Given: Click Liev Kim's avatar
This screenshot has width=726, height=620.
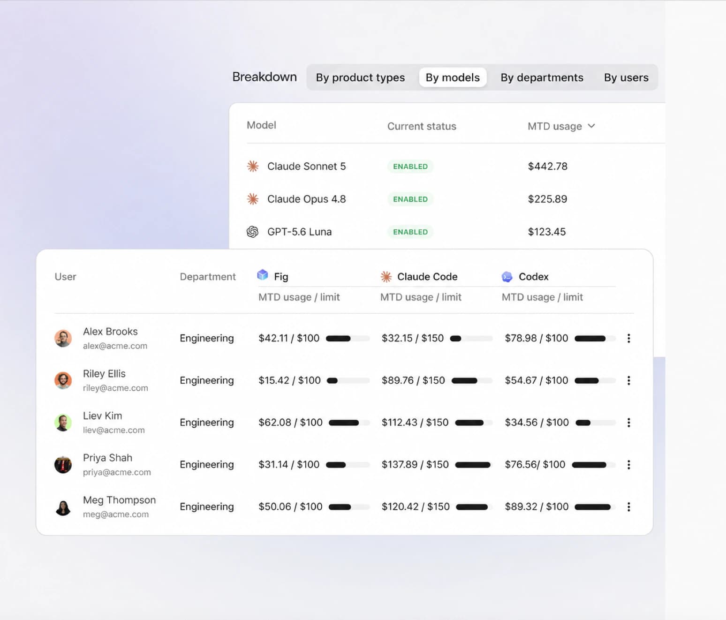Looking at the screenshot, I should pyautogui.click(x=63, y=423).
